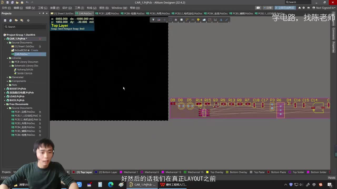This screenshot has height=189, width=337.
Task: Collapse the Free Documents node
Action: [x=5, y=104]
